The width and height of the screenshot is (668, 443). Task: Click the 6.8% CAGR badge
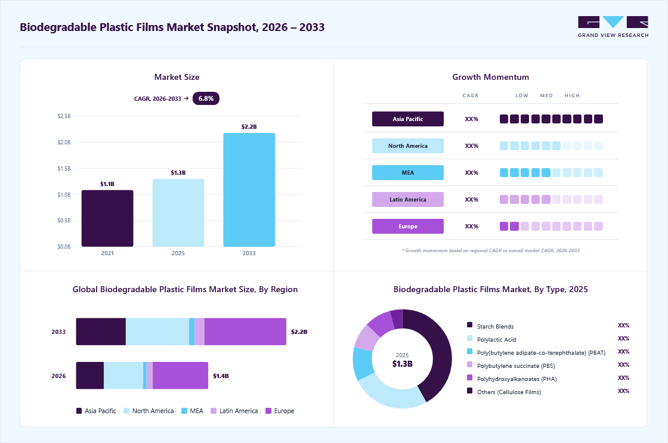(206, 98)
